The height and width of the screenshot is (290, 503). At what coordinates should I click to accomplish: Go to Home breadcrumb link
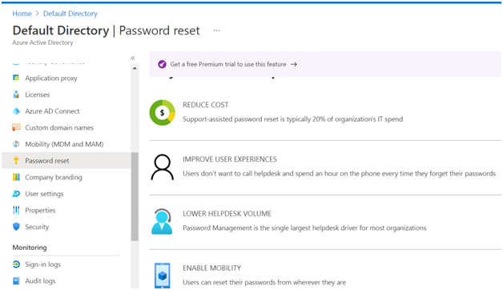click(x=22, y=14)
